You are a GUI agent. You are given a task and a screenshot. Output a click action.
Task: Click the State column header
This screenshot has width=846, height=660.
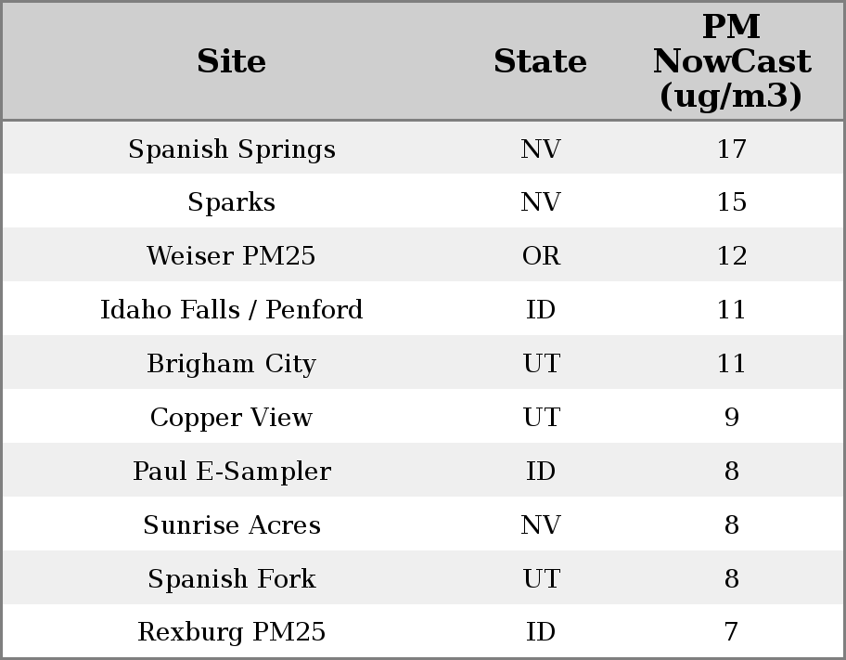(540, 61)
